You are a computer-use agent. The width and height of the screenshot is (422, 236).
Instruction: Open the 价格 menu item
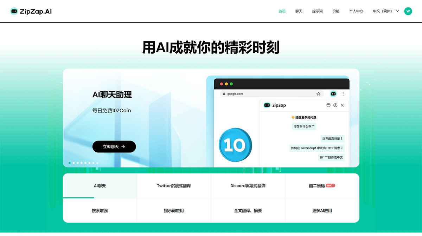pyautogui.click(x=335, y=11)
